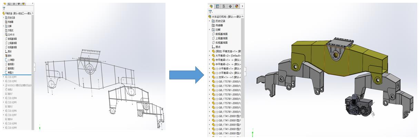The width and height of the screenshot is (420, 140).
Task: Expand the 历史记录 node in the assembly tree
Action: click(x=210, y=21)
